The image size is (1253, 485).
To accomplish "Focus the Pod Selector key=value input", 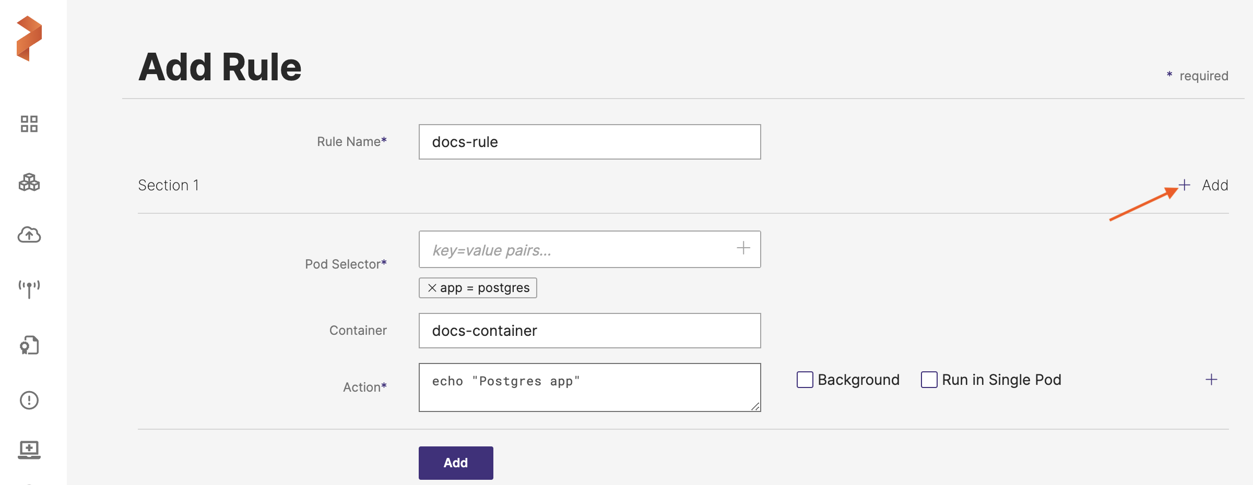I will 574,250.
